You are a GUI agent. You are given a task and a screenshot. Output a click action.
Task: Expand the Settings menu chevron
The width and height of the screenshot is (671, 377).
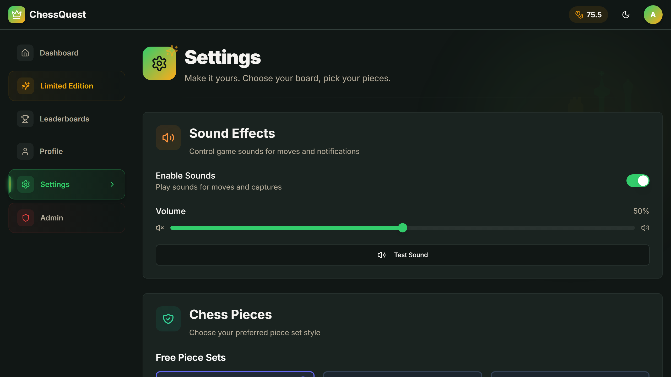pos(112,184)
